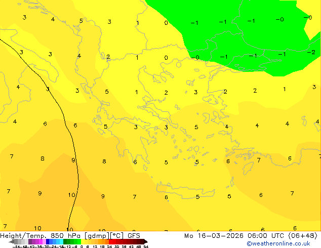Screen dimensions: 321x248
Task: Click the '[gdmp]' unit label
Action: point(96,236)
